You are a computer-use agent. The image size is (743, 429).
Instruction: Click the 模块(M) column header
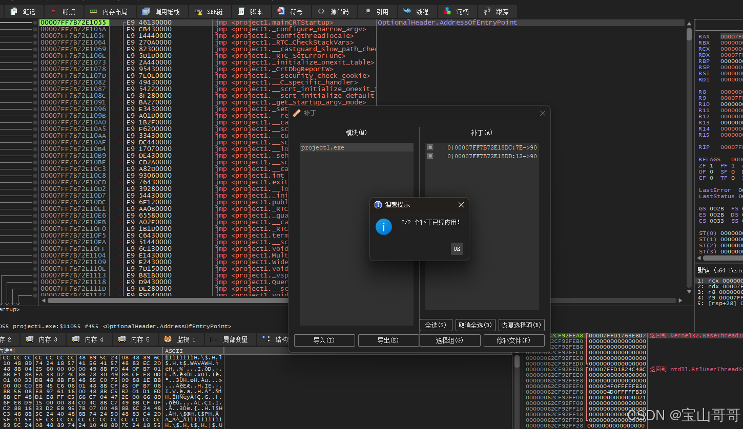356,133
